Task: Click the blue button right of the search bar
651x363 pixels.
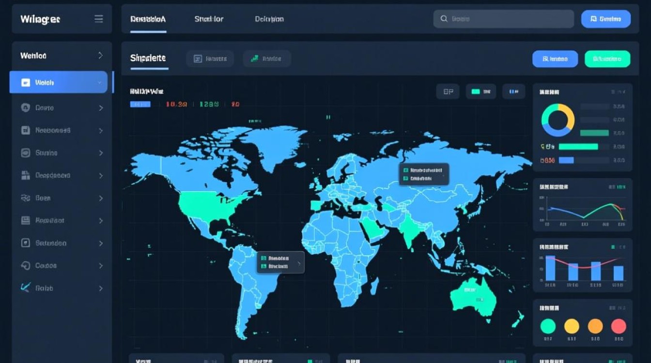Action: (x=605, y=19)
